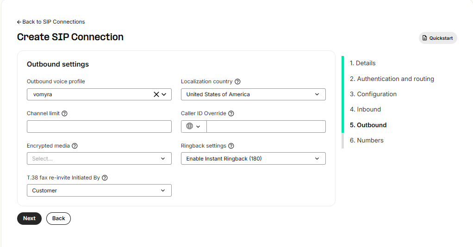Click the globe country code selector
The image size is (473, 247).
(x=193, y=126)
